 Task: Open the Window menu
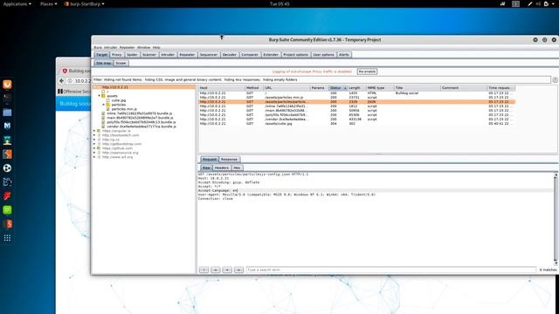[143, 47]
